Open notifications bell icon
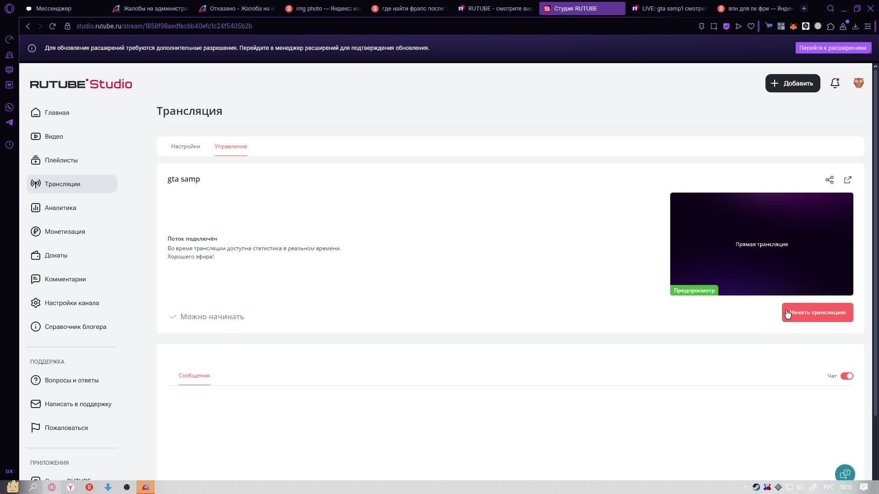The image size is (879, 494). (835, 83)
